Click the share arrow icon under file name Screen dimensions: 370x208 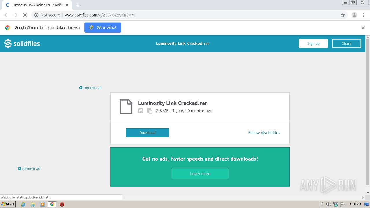(x=141, y=111)
